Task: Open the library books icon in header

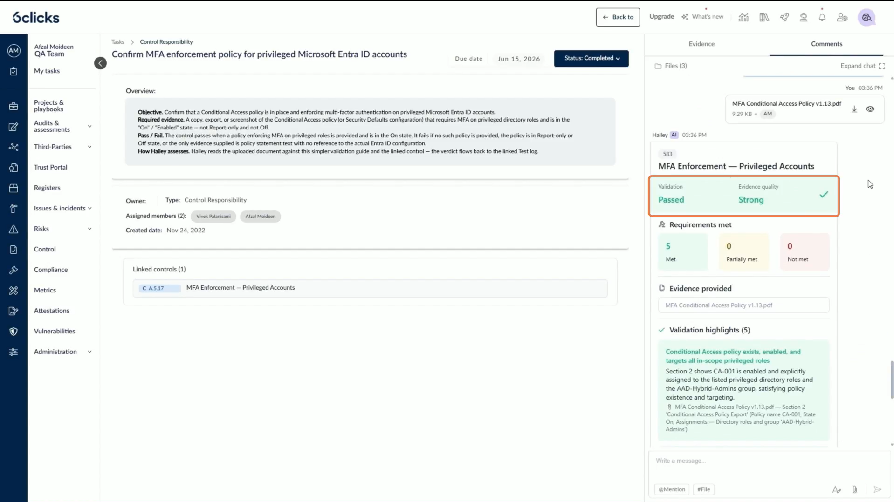Action: [x=764, y=17]
